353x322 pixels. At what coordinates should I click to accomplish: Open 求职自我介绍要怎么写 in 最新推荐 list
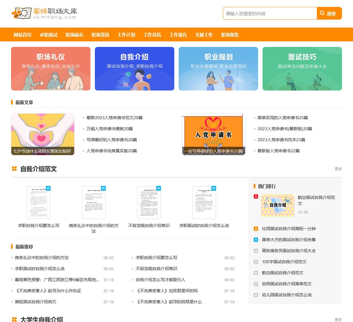(156, 258)
